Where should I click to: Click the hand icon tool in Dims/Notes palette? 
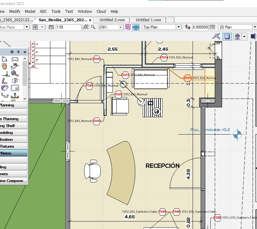tap(4, 66)
